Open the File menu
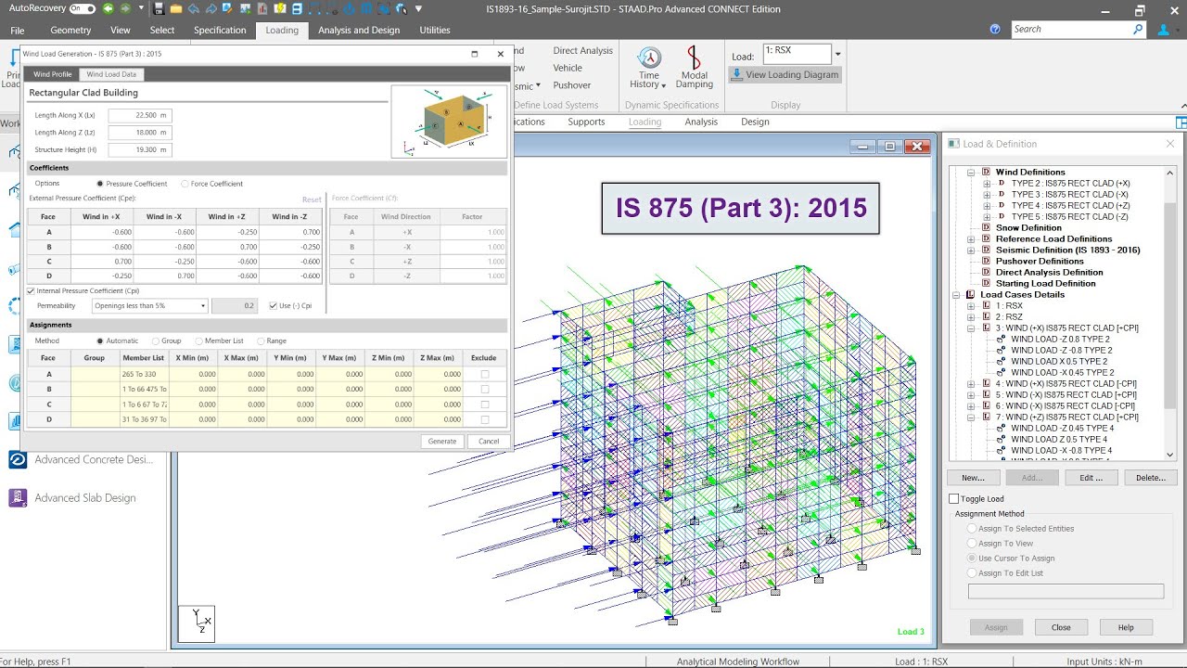1187x668 pixels. [x=18, y=30]
